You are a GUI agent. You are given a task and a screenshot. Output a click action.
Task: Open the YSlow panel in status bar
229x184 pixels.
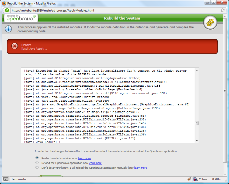click(200, 179)
